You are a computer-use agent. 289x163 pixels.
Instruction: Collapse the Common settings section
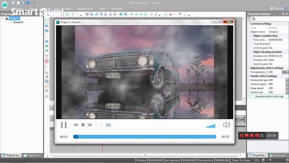249,24
